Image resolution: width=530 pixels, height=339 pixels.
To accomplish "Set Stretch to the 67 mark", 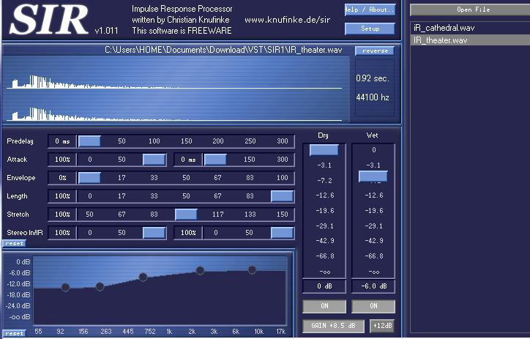I will pos(122,215).
